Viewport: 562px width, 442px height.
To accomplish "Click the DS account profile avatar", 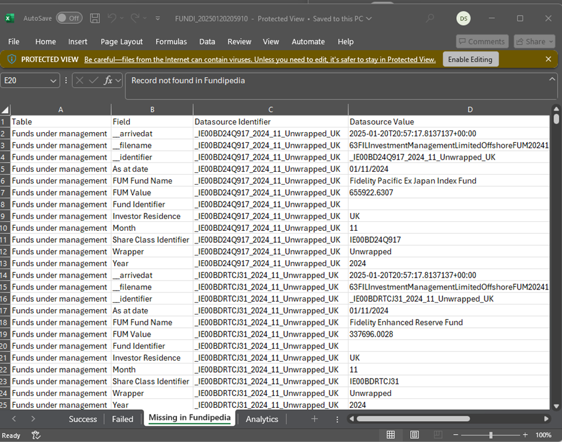I will 463,19.
